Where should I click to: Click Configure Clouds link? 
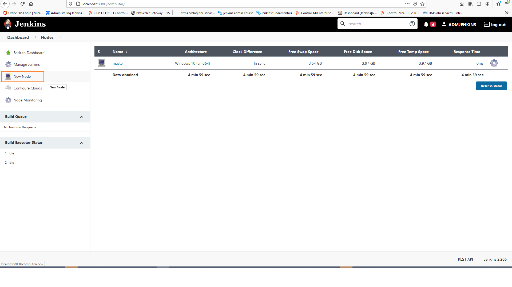(28, 88)
